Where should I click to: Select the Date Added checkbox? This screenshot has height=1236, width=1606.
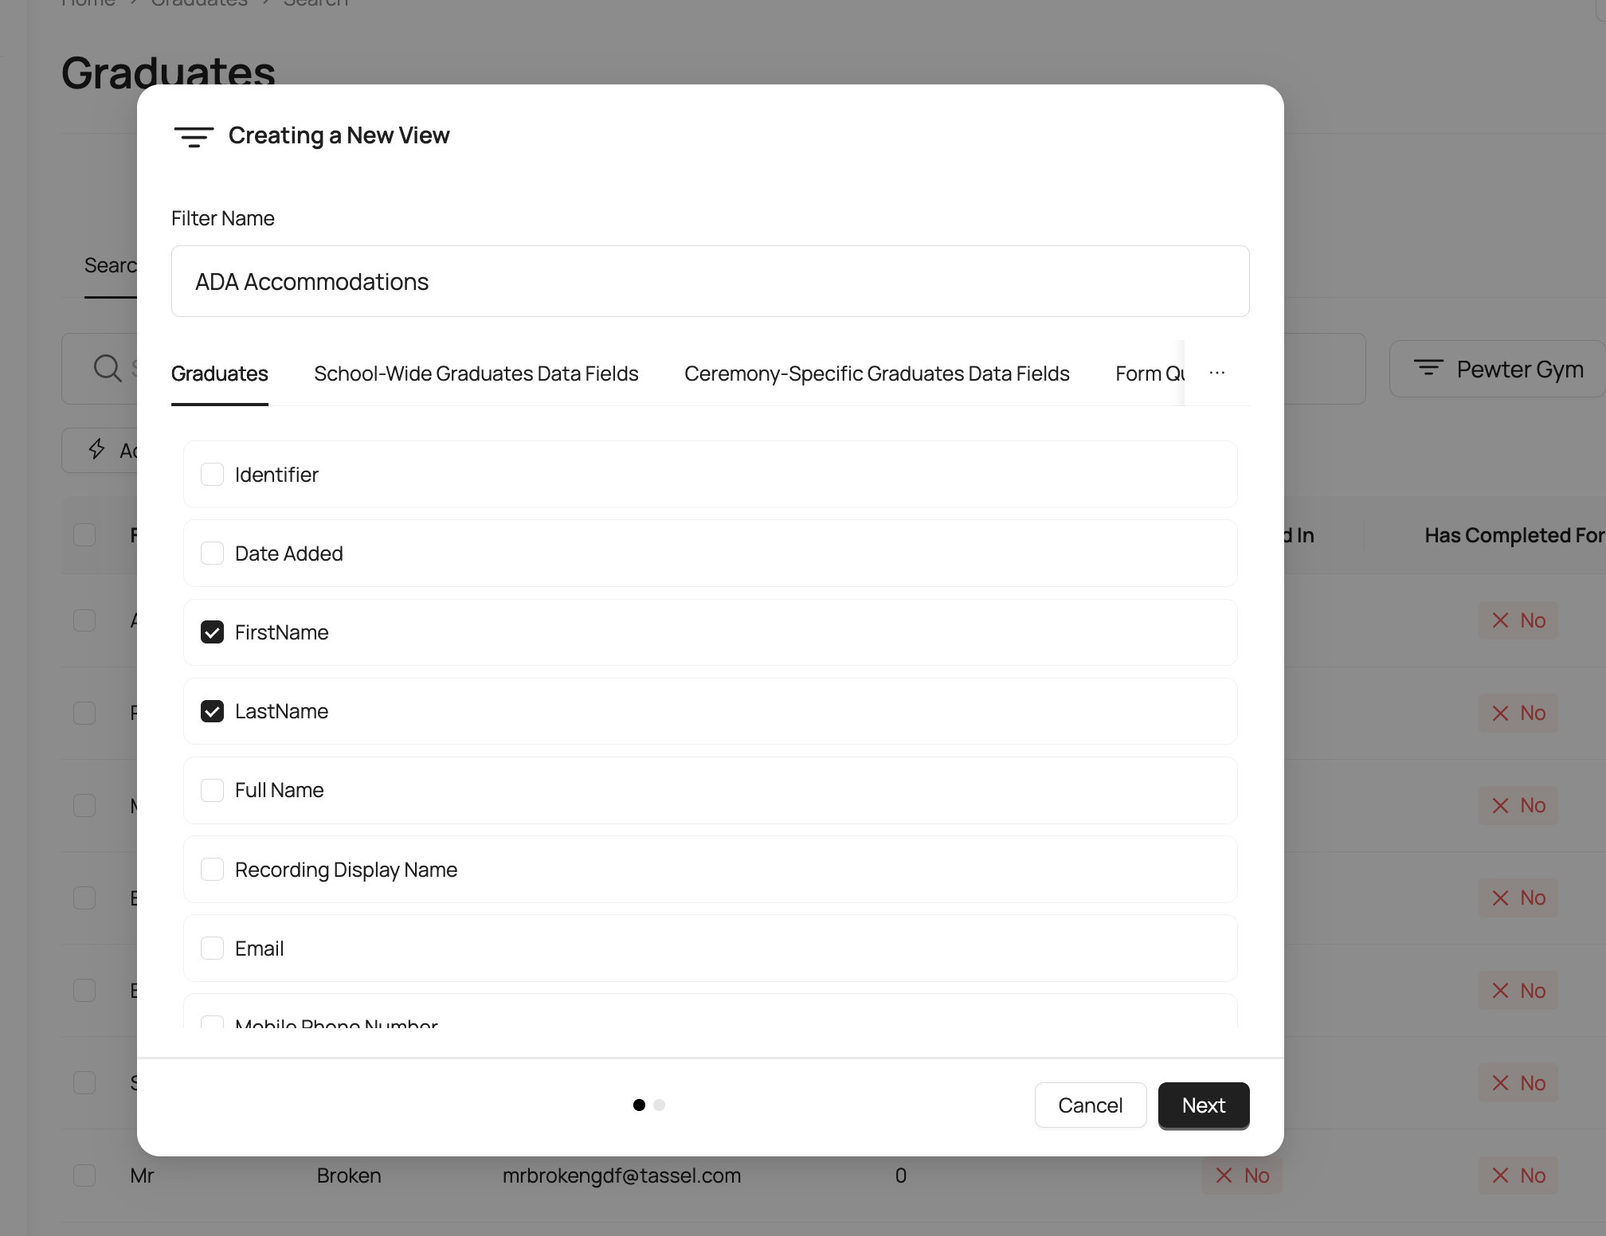coord(212,553)
